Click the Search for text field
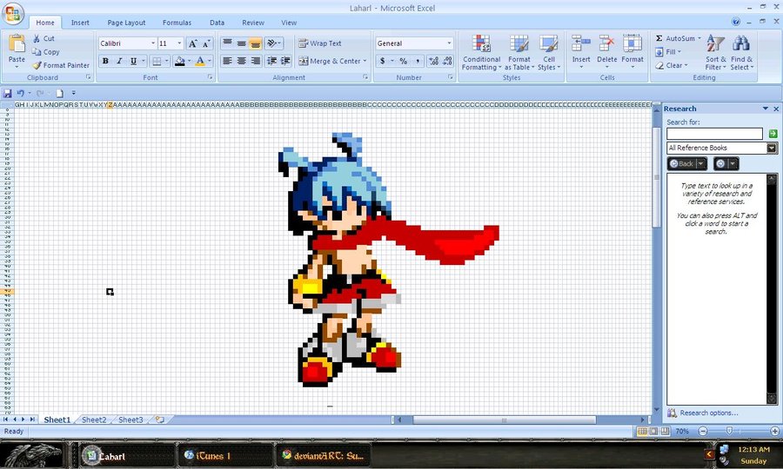 point(714,134)
